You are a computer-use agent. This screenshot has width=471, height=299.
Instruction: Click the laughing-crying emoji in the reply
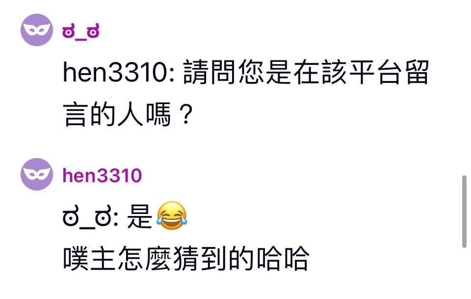[172, 216]
